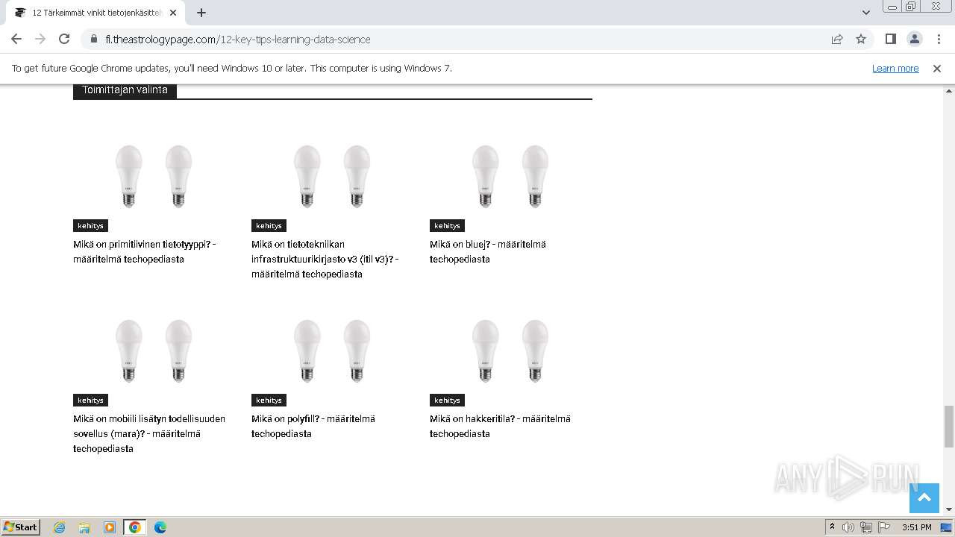955x537 pixels.
Task: Close the 12 Tärkeimmät vinkit tab
Action: [x=173, y=13]
